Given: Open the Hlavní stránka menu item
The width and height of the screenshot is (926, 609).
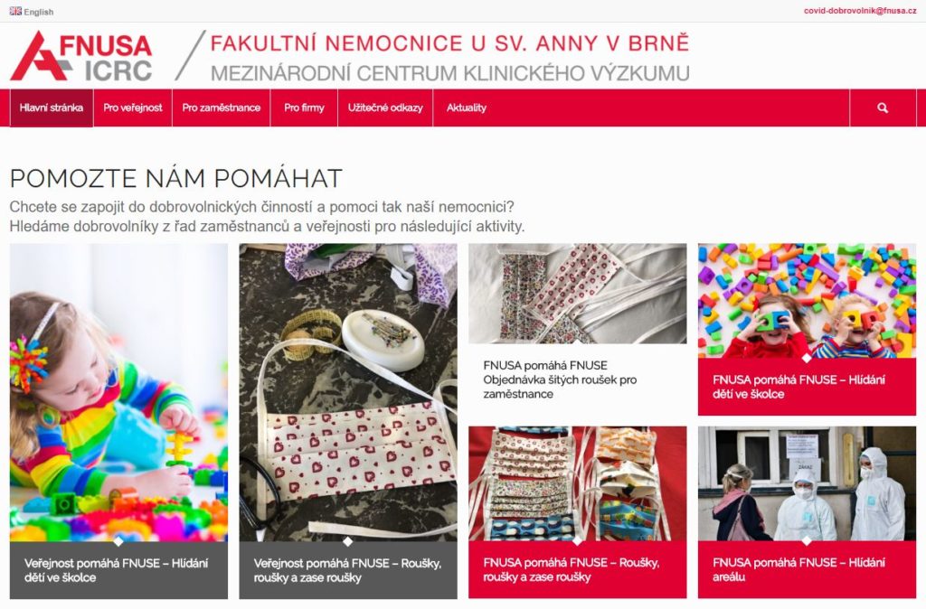Looking at the screenshot, I should tap(52, 108).
